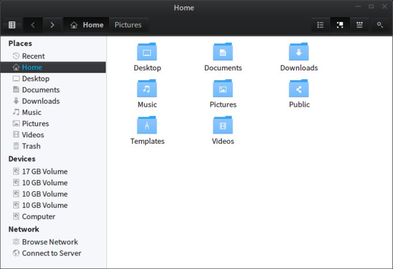Minimize the Home window
393x269 pixels.
pyautogui.click(x=358, y=6)
